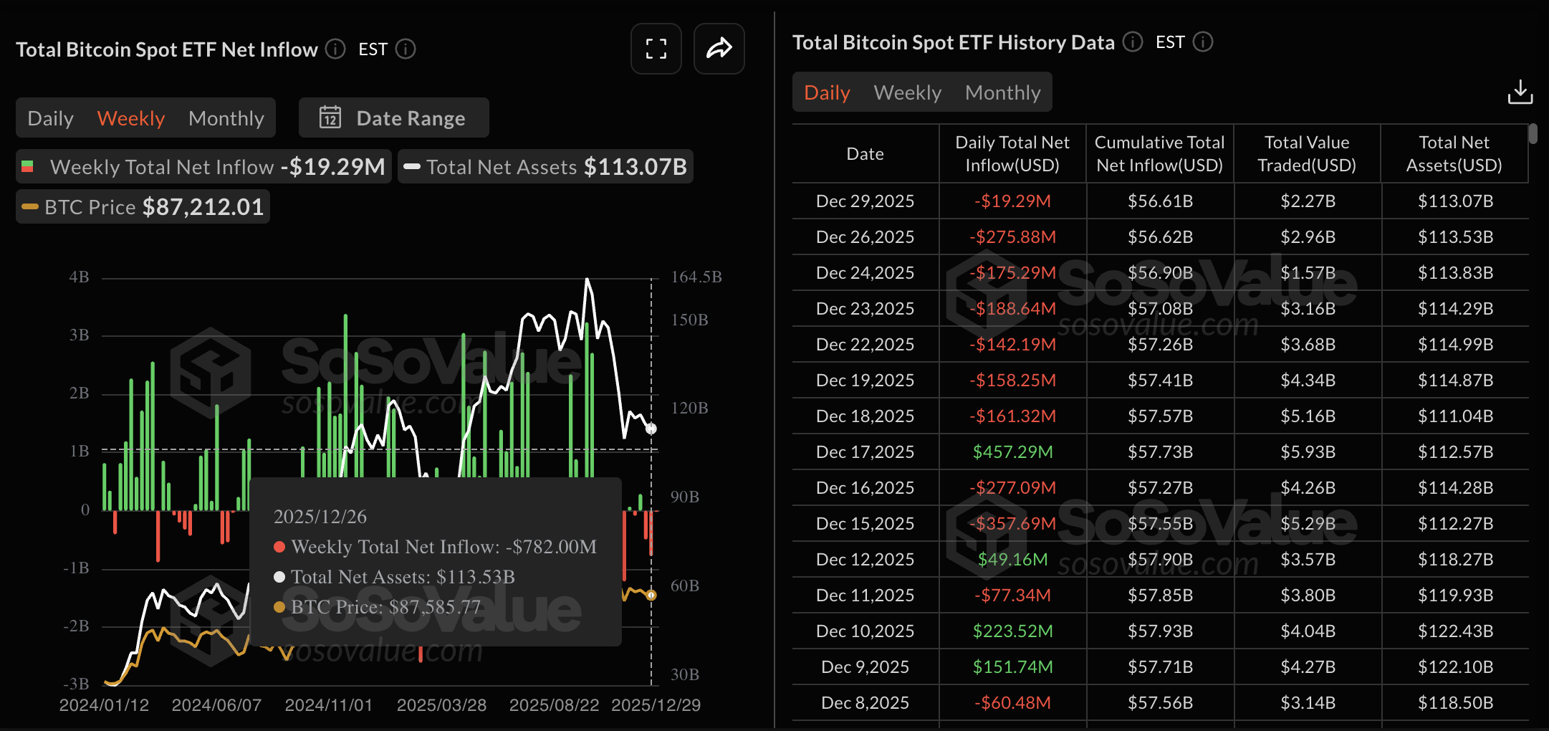The width and height of the screenshot is (1549, 731).
Task: Click the info icon next to EST on the chart
Action: [x=406, y=49]
